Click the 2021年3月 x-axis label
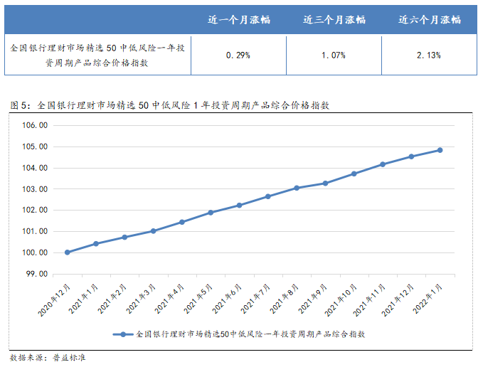Image resolution: width=483 pixels, height=367 pixels. point(142,299)
